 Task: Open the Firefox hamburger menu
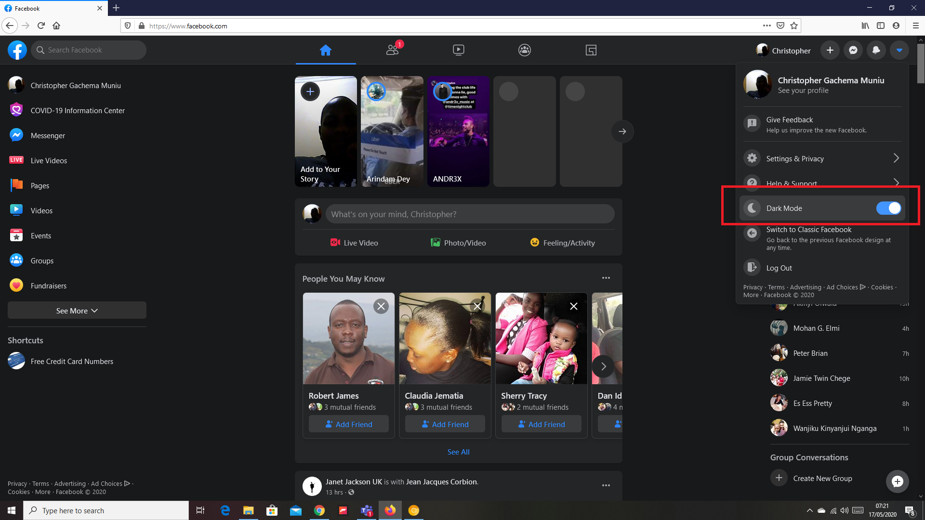[x=915, y=26]
